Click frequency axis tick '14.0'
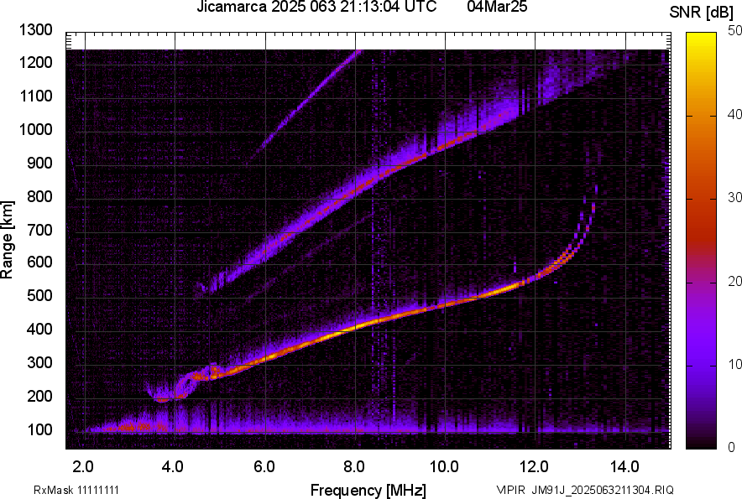742x499 pixels. click(624, 467)
